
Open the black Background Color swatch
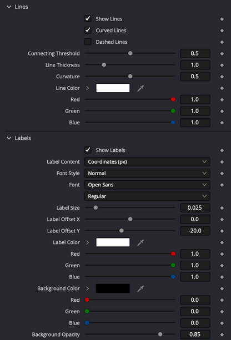click(x=113, y=288)
